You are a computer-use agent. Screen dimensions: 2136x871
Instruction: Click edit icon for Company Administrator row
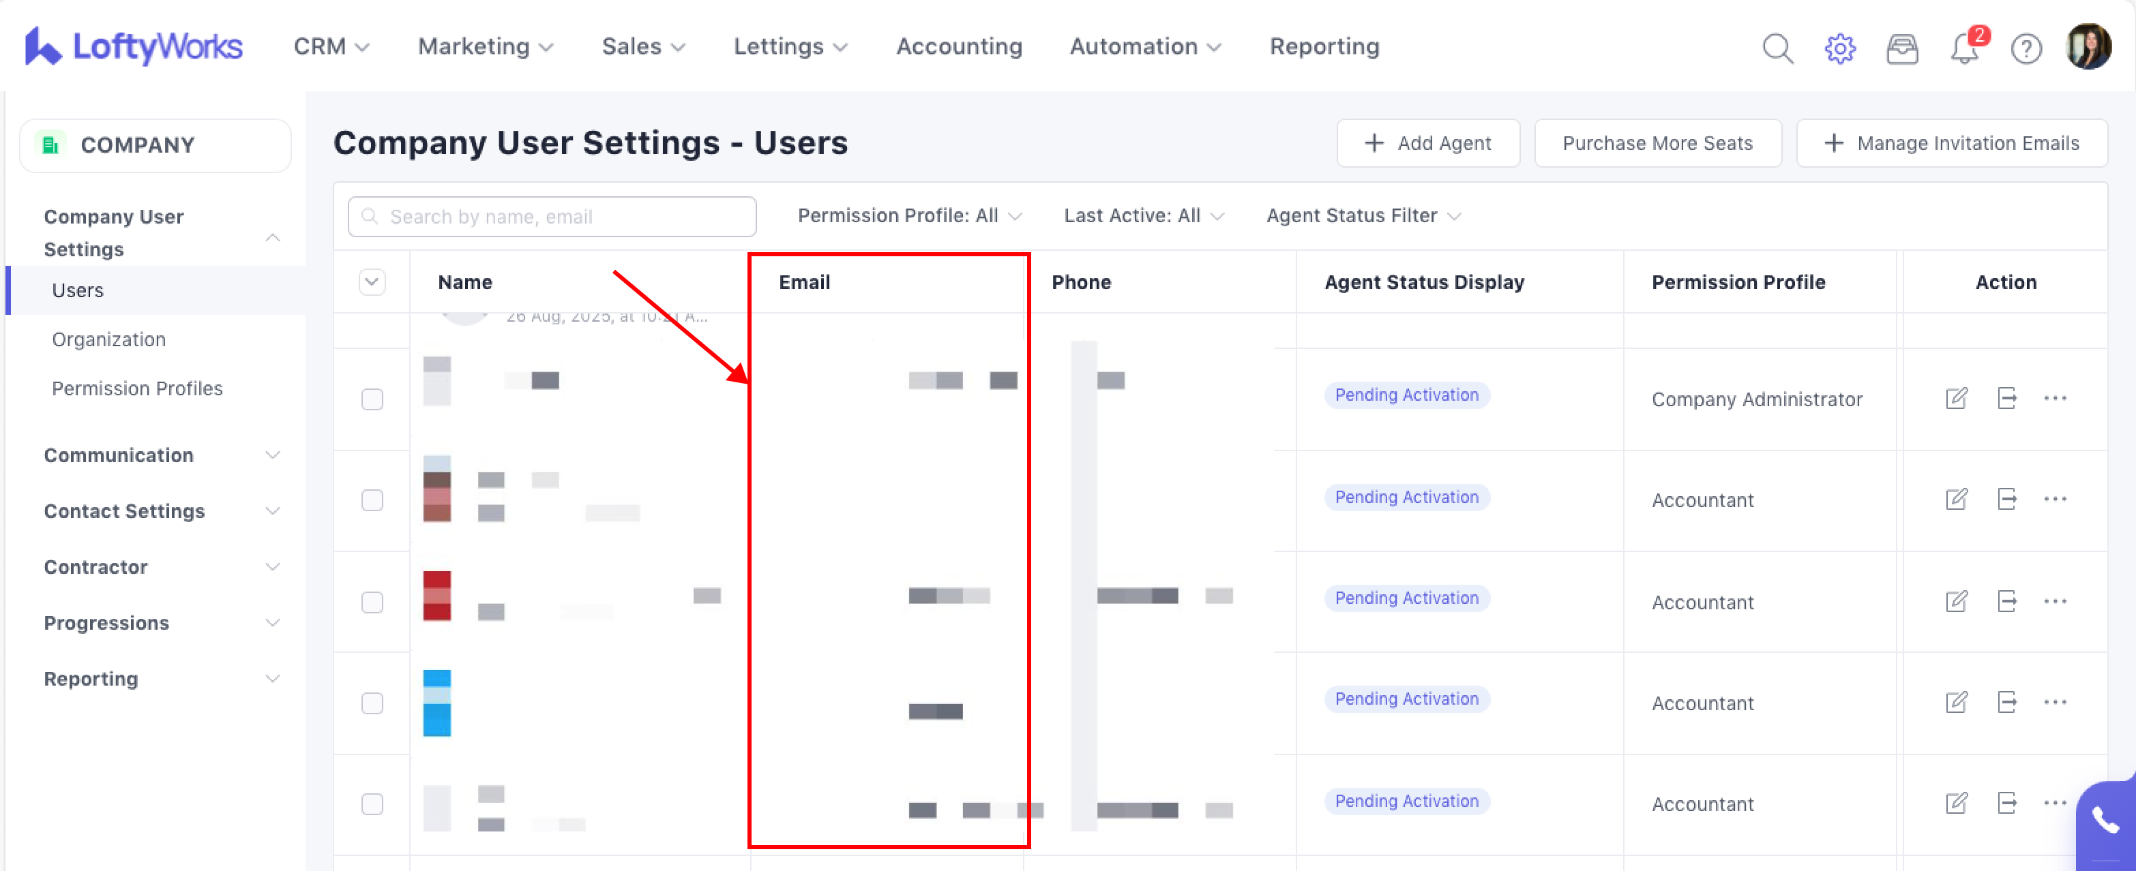click(1956, 399)
